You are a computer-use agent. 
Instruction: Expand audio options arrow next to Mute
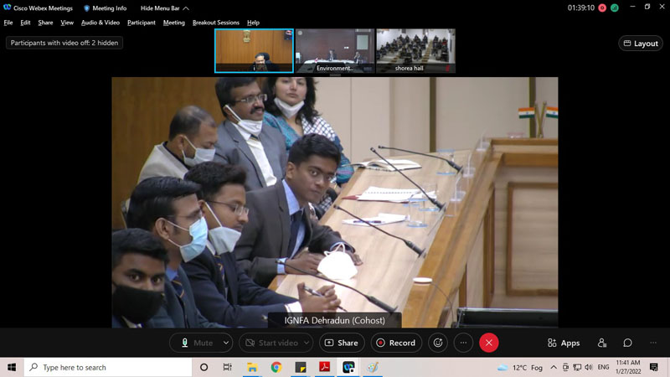(x=225, y=343)
